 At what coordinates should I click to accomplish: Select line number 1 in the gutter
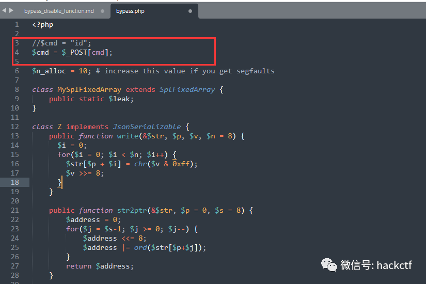(x=17, y=24)
